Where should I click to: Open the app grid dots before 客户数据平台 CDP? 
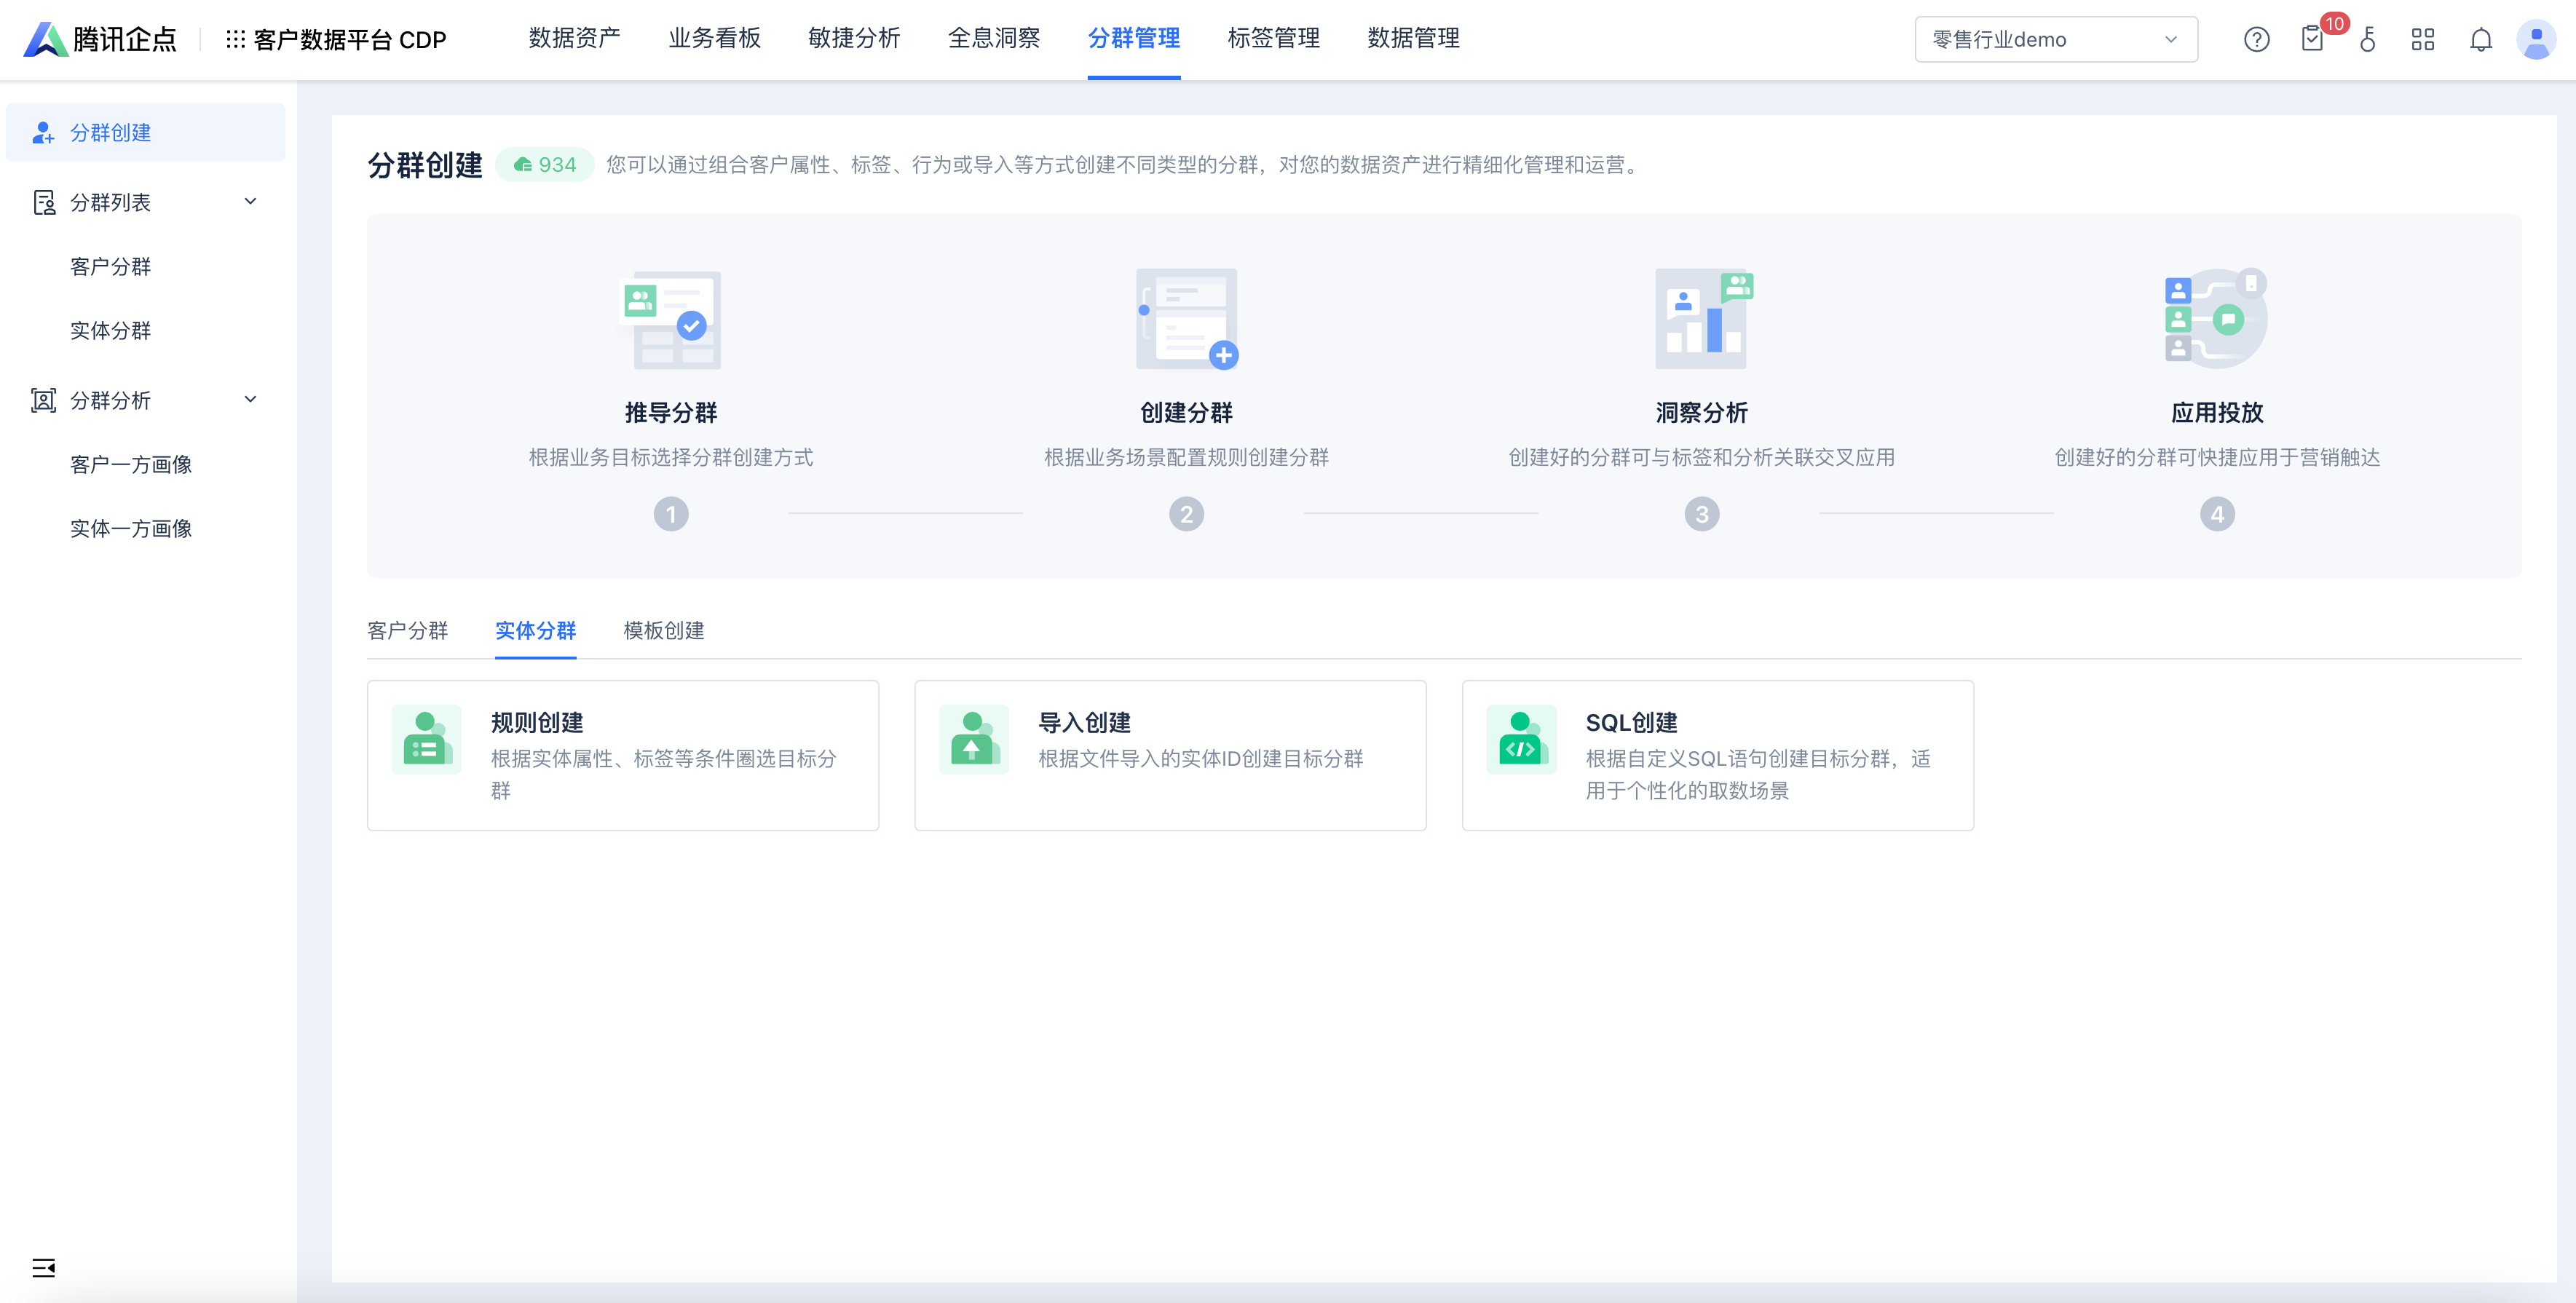[x=235, y=40]
